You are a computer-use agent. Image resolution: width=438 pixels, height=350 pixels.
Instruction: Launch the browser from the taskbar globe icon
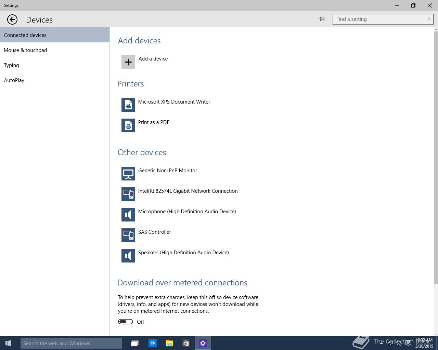[153, 343]
